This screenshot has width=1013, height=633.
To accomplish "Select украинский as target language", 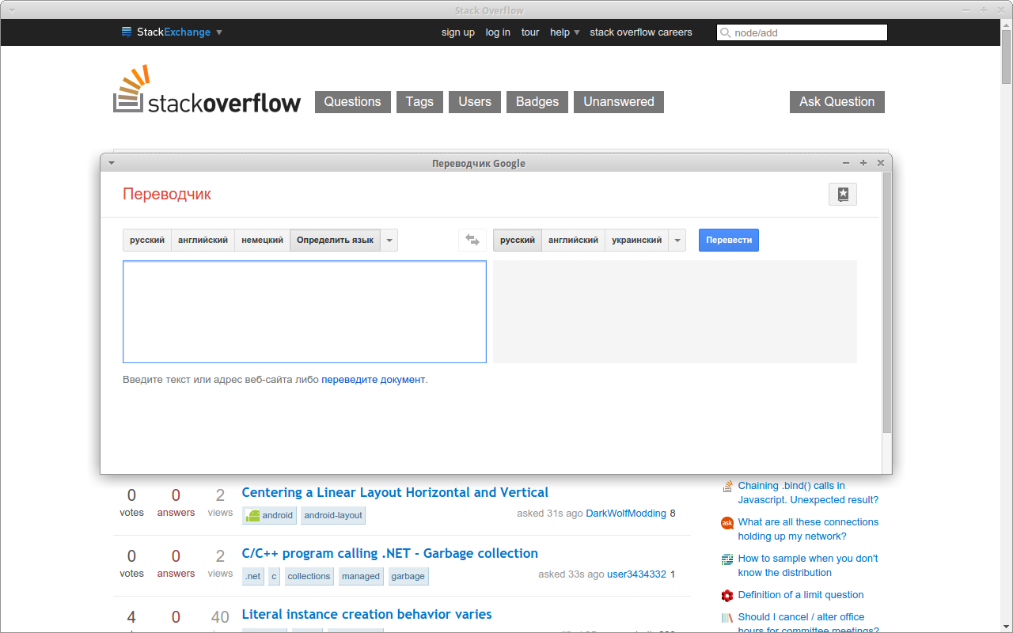I will 636,240.
